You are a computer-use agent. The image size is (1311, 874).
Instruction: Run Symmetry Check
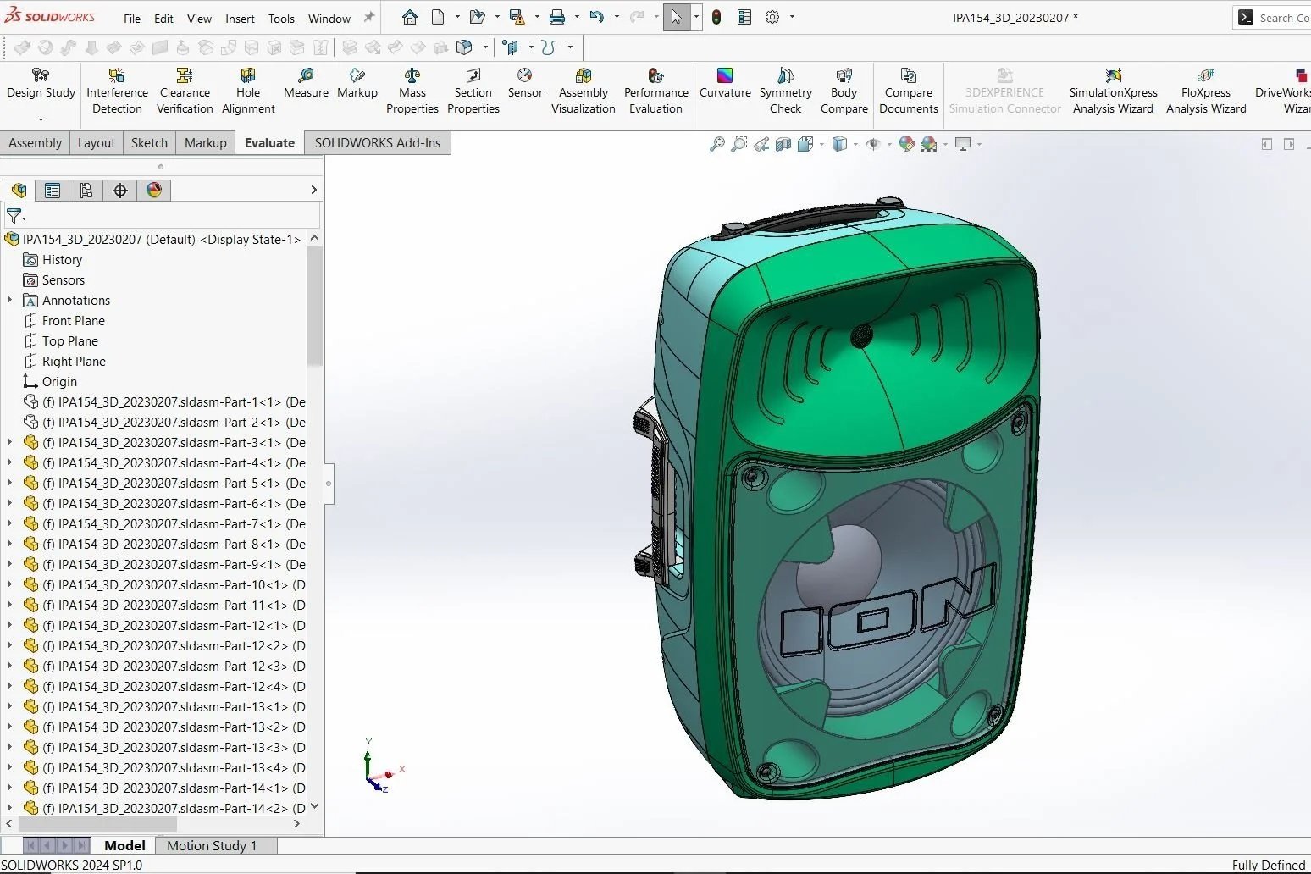tap(786, 91)
